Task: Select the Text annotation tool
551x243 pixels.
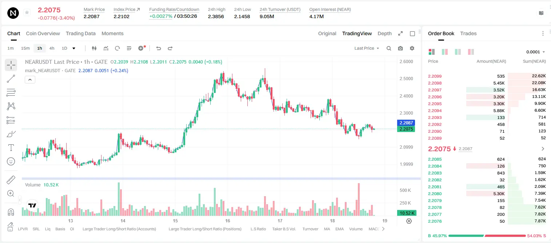Action: tap(11, 148)
